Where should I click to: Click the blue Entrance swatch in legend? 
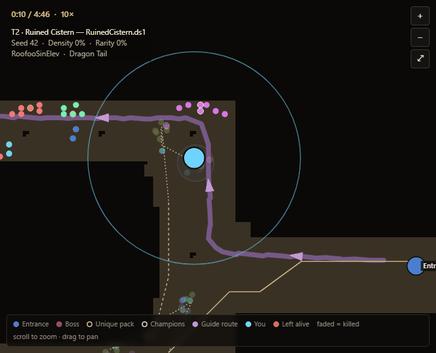[x=16, y=324]
